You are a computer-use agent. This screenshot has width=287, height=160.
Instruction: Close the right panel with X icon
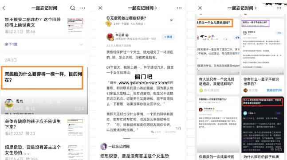200,8
